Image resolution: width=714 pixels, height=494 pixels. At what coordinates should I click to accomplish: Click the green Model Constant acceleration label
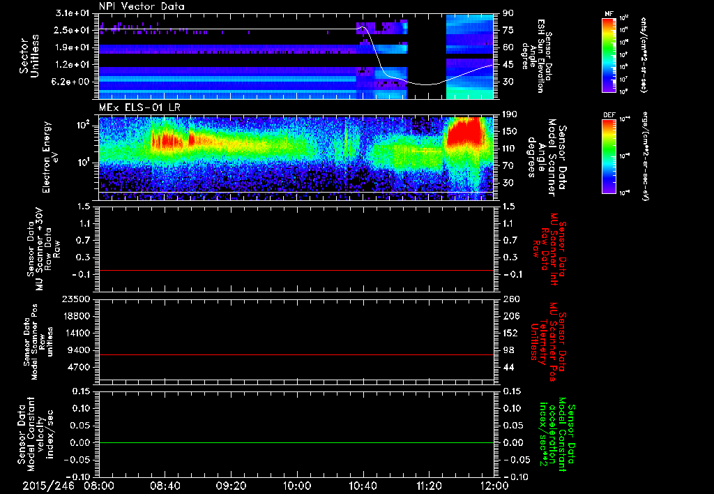pos(557,434)
